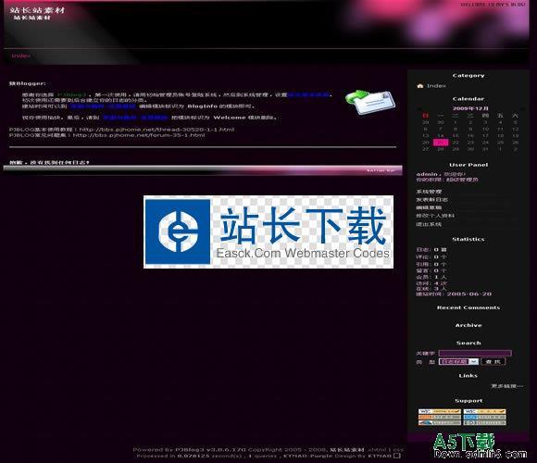Open the top-left W3C support badge

(x=440, y=411)
